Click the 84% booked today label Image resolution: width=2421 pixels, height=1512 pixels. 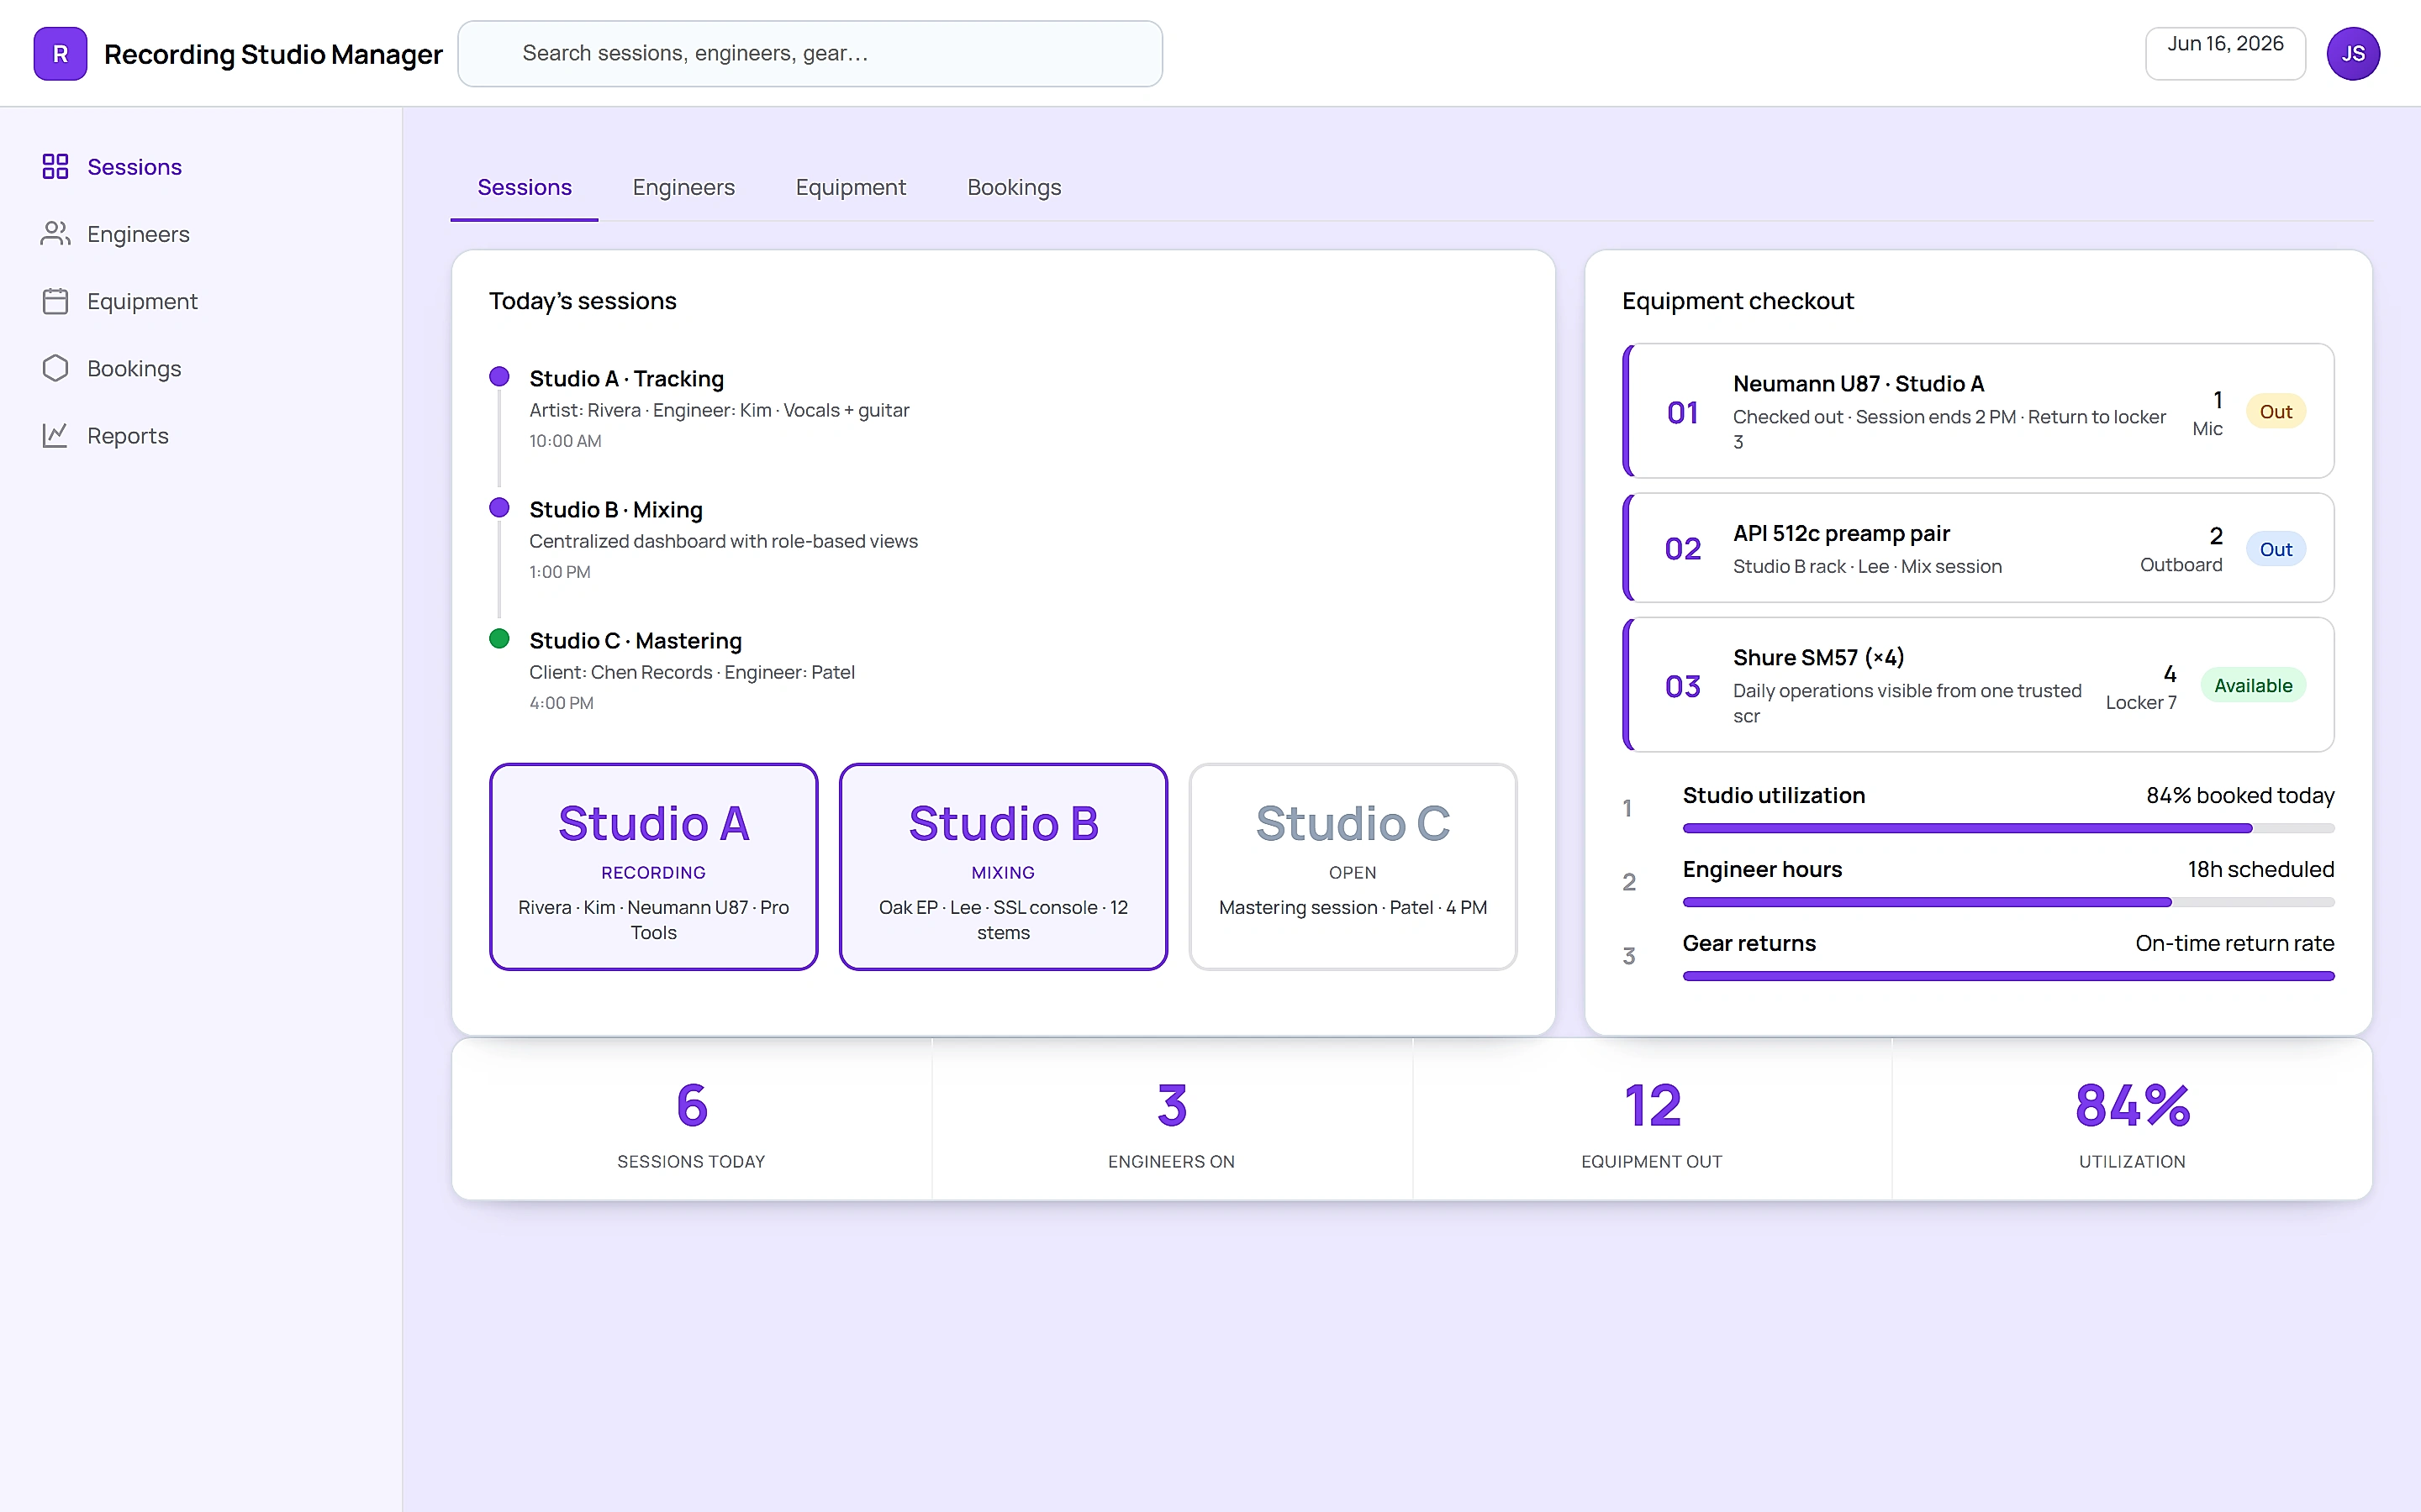click(2240, 795)
